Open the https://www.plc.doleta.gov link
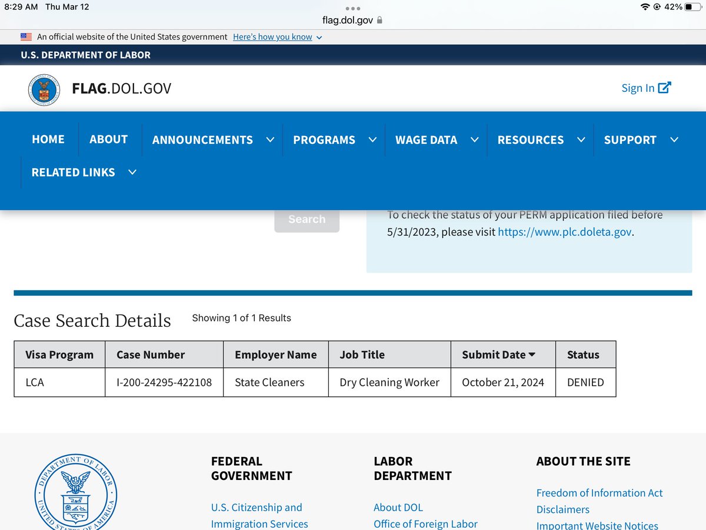The width and height of the screenshot is (706, 530). (565, 231)
